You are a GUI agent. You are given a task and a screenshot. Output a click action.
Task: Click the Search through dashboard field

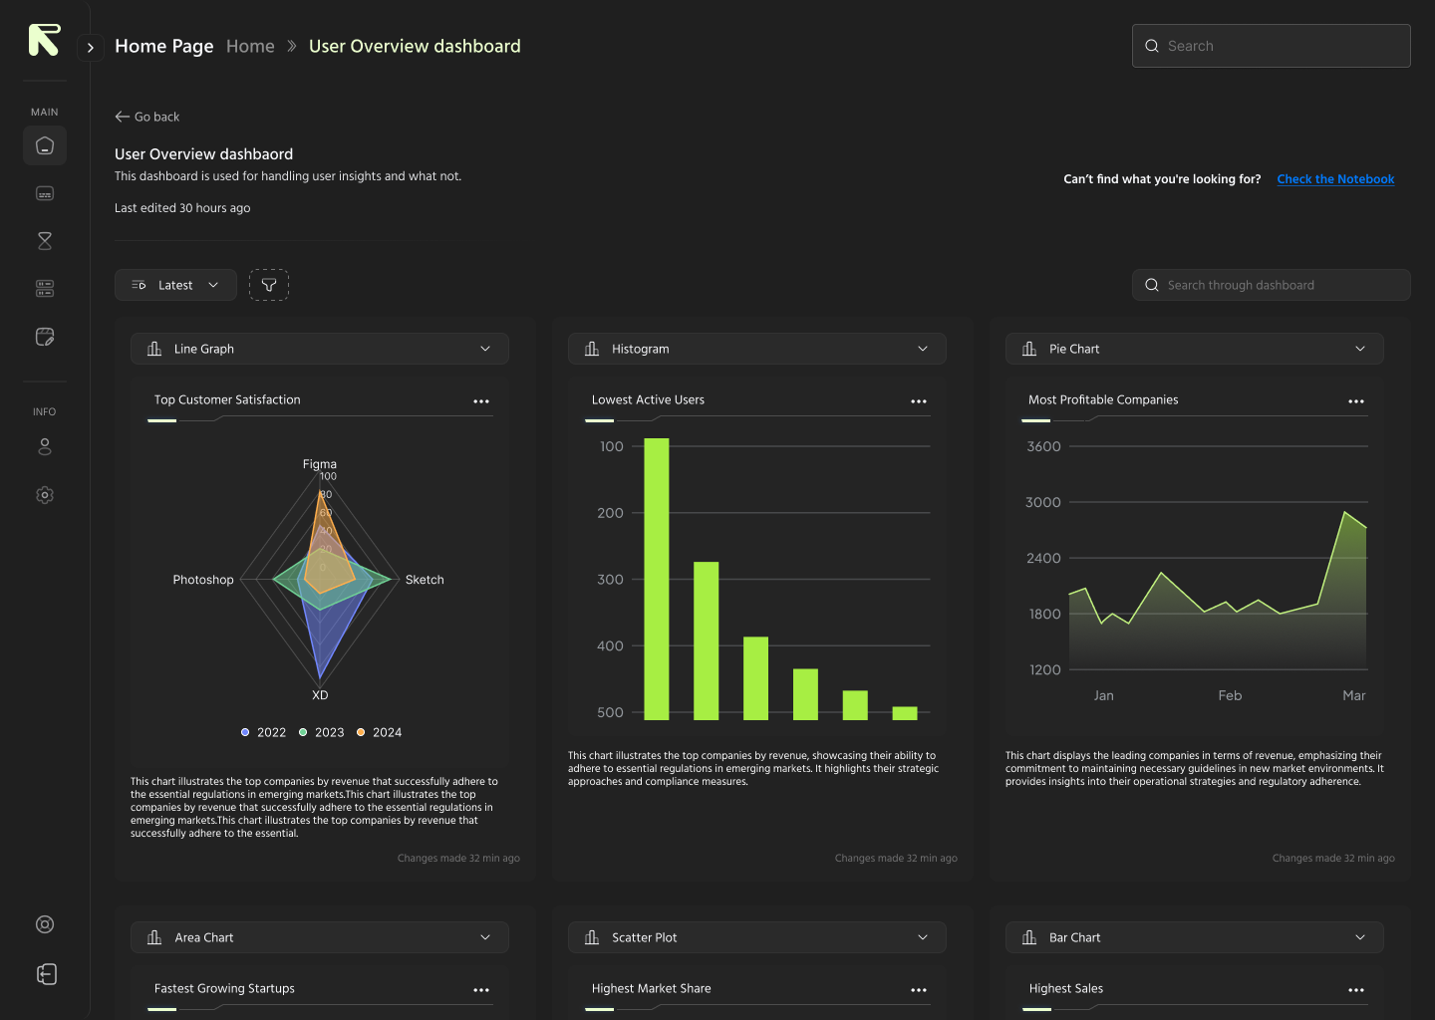[x=1271, y=285]
